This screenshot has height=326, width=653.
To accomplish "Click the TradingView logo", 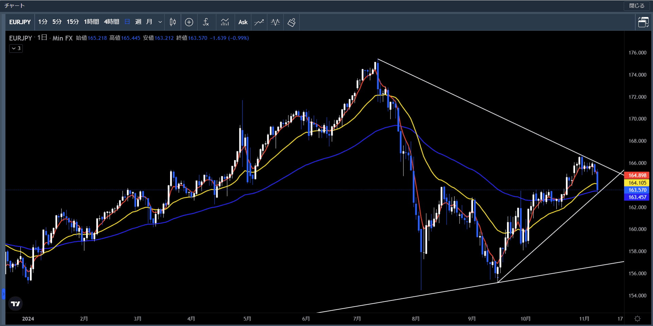I will coord(15,304).
